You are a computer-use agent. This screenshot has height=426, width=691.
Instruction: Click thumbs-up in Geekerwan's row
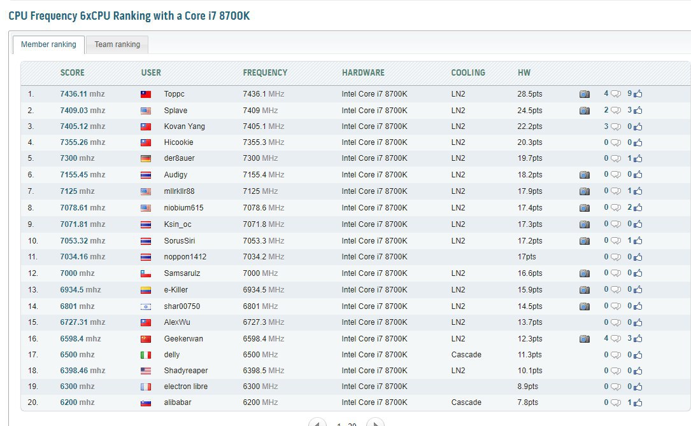pos(638,338)
